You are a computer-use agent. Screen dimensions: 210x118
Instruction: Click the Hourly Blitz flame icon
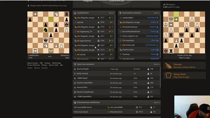click(75, 87)
